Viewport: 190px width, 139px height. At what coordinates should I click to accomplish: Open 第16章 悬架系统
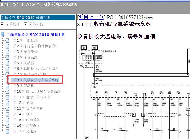(x=27, y=125)
